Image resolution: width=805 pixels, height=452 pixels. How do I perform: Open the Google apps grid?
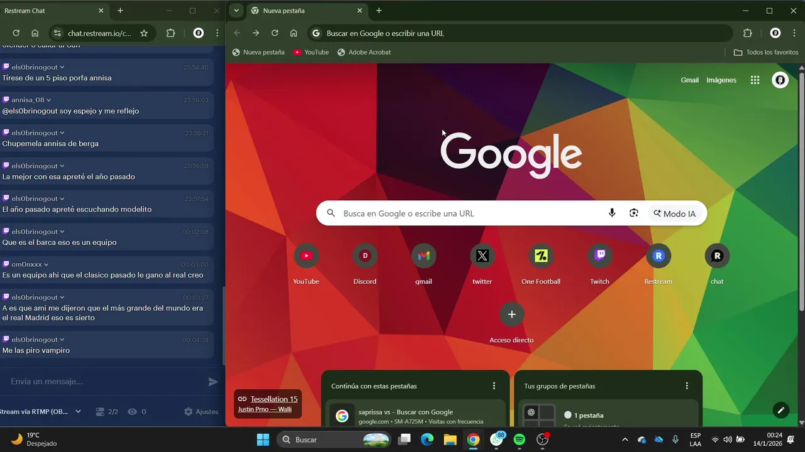(x=755, y=80)
